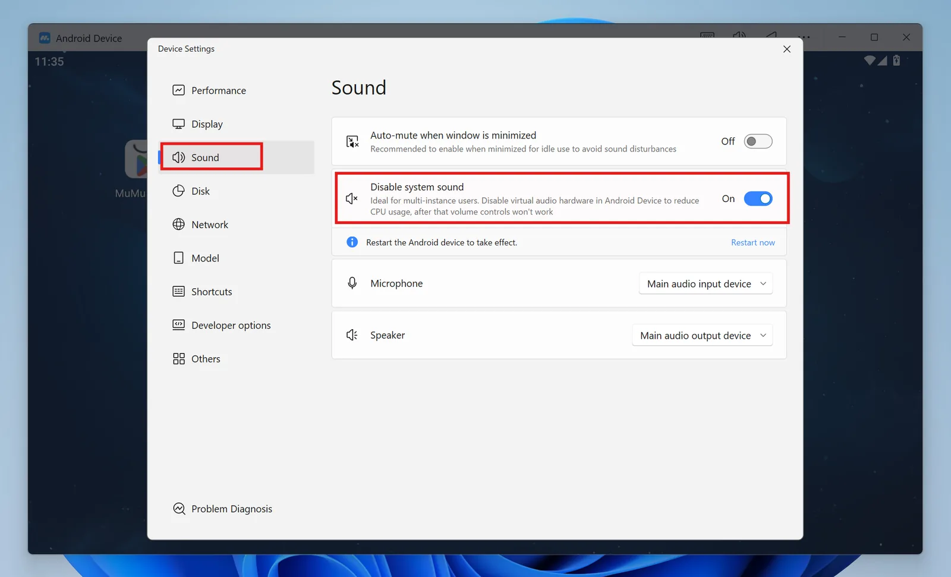Click the Display monitor icon
The height and width of the screenshot is (577, 951).
coord(178,124)
